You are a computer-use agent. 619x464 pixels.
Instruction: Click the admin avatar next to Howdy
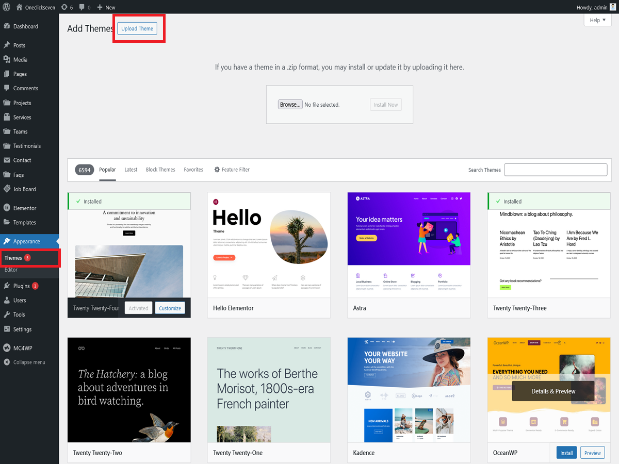point(613,7)
